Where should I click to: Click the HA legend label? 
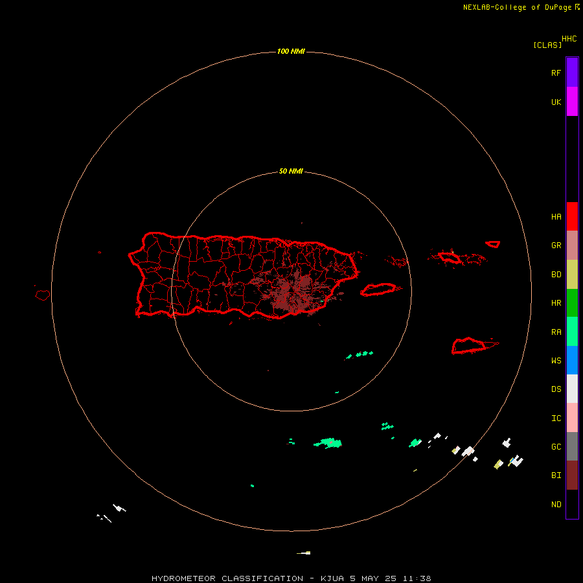coord(556,217)
